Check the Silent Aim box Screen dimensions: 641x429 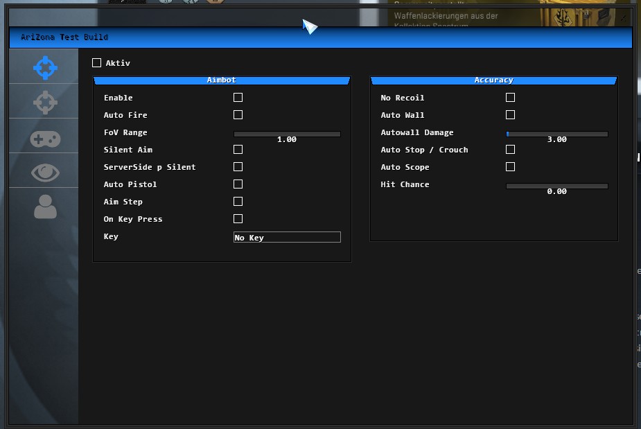point(238,150)
